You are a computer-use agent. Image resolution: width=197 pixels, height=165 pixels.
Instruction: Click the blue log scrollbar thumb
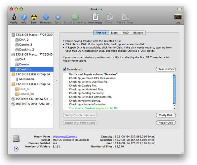[174, 89]
